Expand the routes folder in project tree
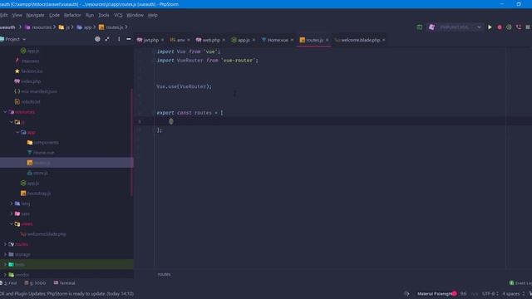The height and width of the screenshot is (299, 532). click(x=5, y=244)
